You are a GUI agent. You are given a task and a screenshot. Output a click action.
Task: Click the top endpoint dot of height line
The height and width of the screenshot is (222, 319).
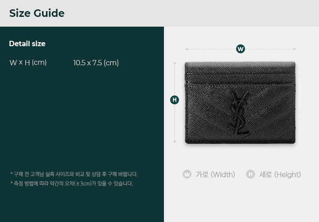click(x=175, y=63)
